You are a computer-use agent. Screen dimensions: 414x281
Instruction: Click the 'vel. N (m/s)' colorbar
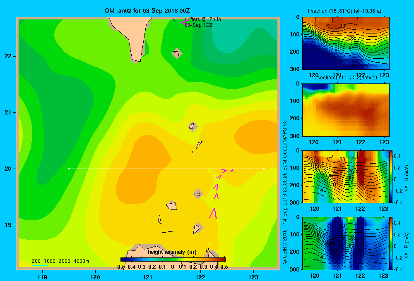(391, 176)
